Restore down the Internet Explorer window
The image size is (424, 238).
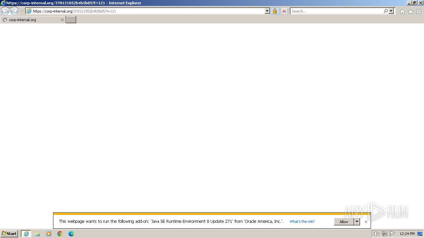[x=414, y=3]
